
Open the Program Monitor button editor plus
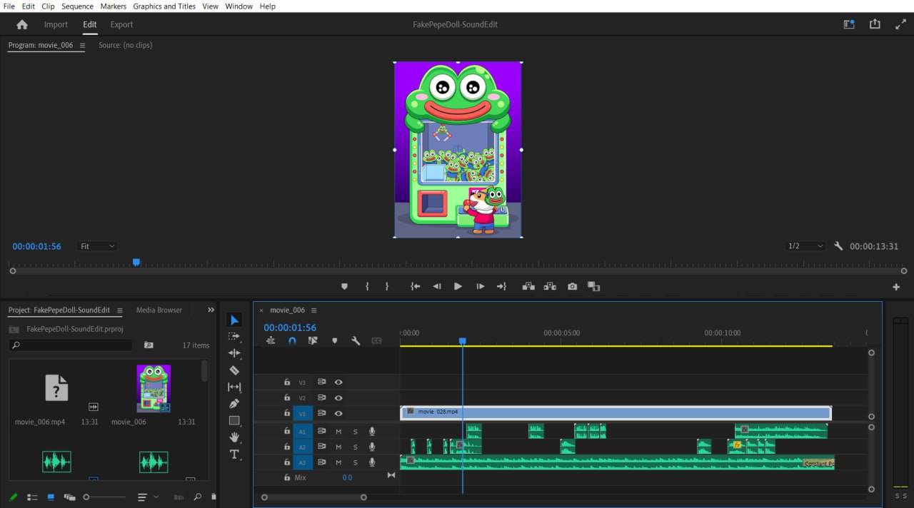(896, 287)
